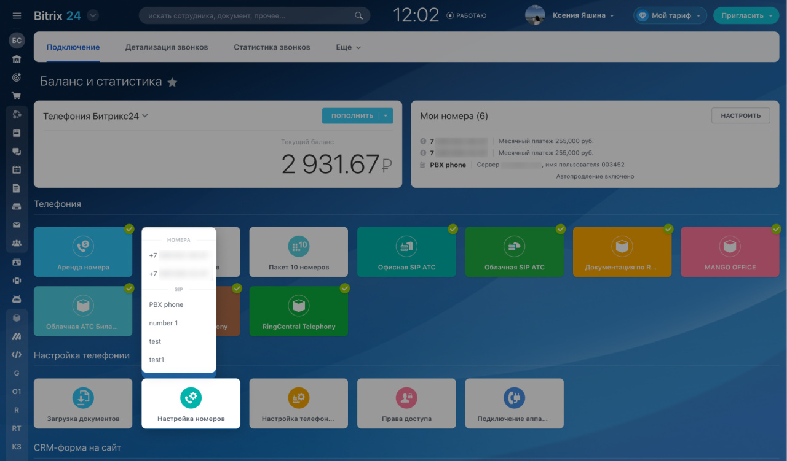Click the Пополнить button
The width and height of the screenshot is (787, 461).
pos(350,115)
